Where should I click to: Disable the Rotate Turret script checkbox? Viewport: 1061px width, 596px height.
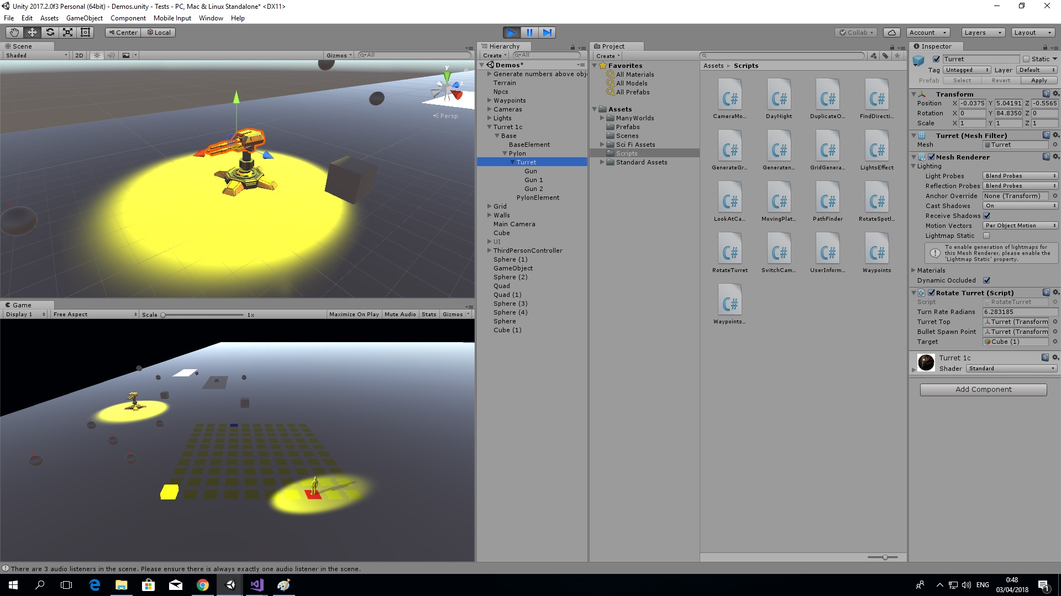(931, 292)
